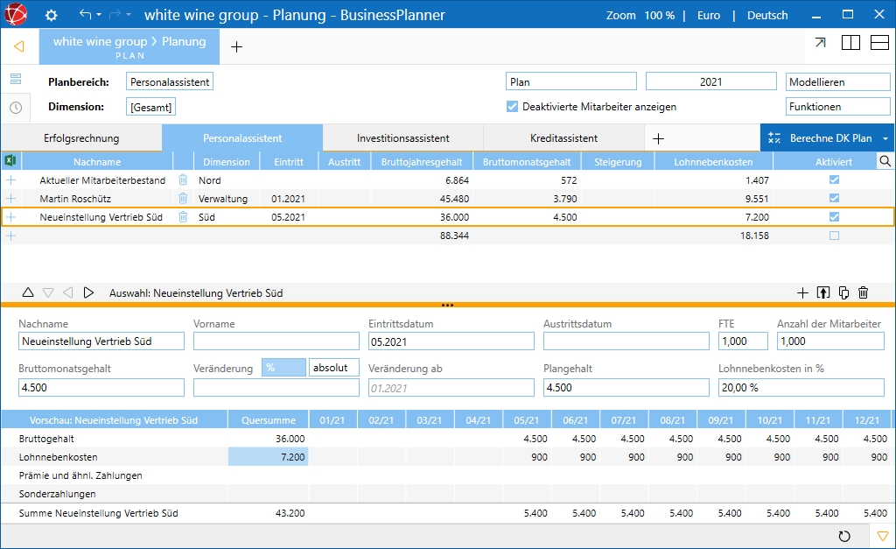The image size is (896, 549).
Task: Uncheck Aktiviert for Aktueller Mitarbeiterbestand
Action: coord(834,179)
